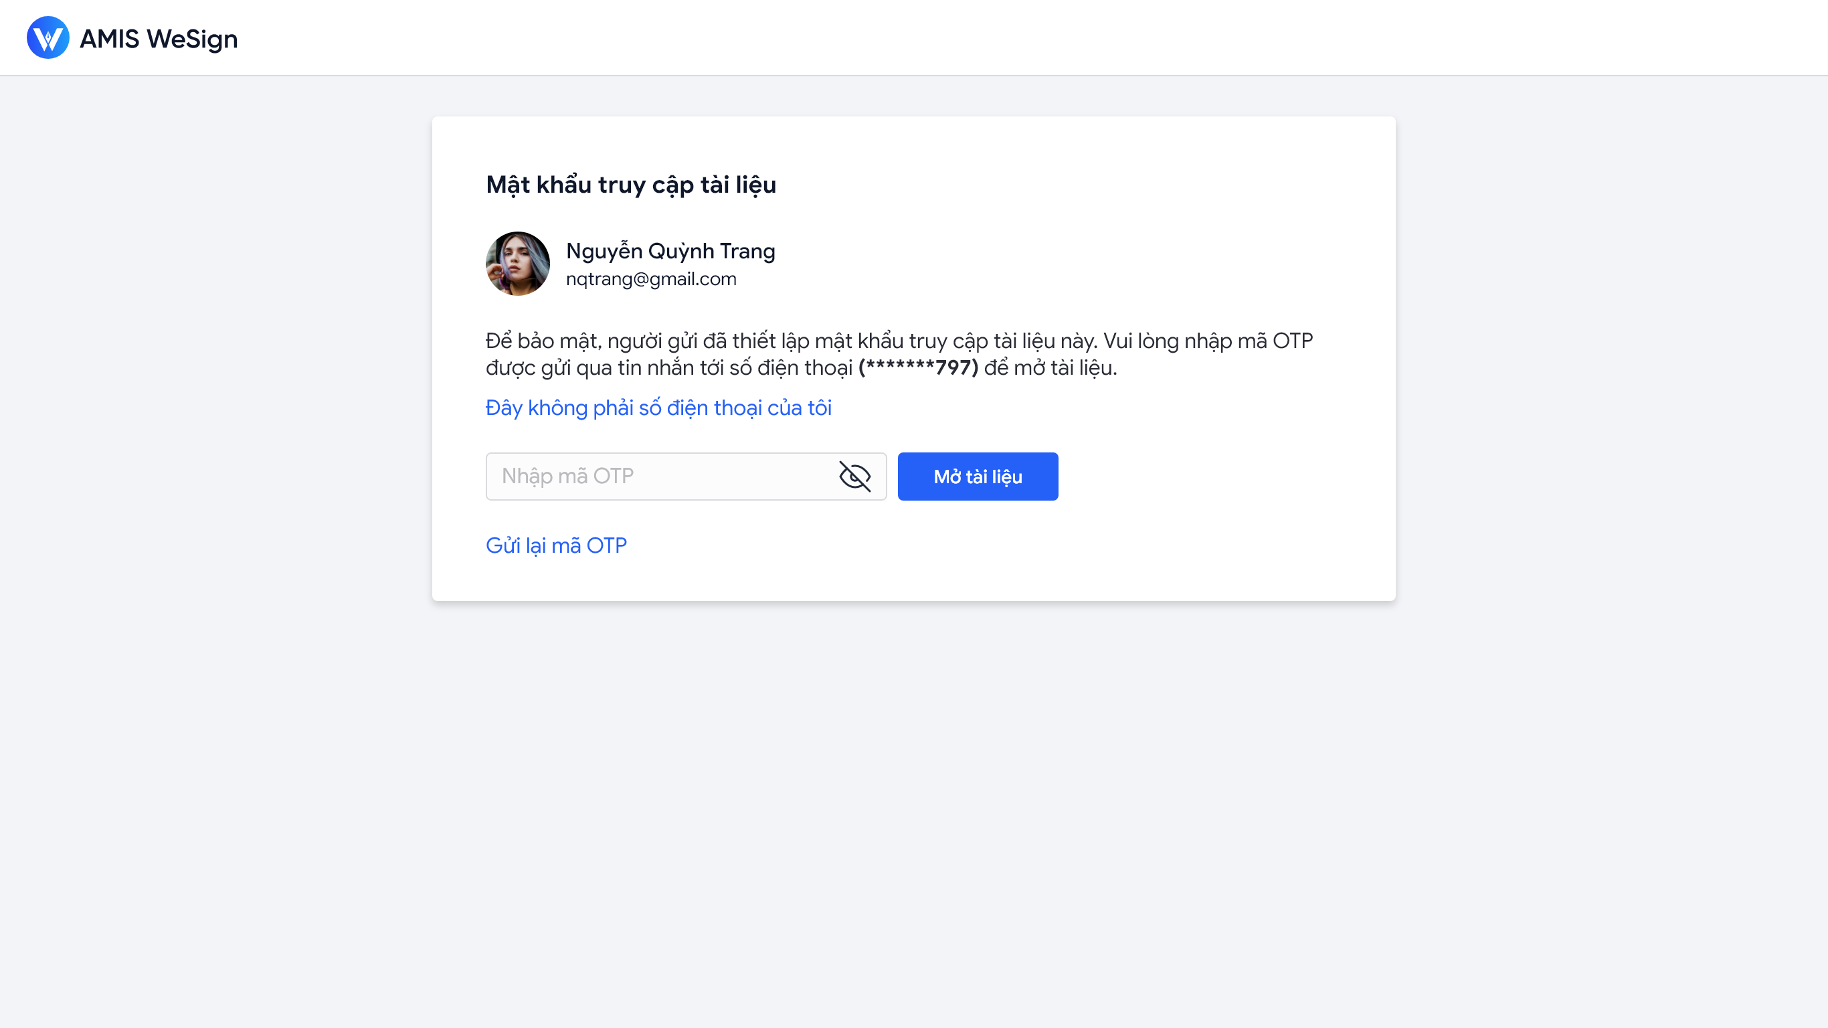This screenshot has width=1828, height=1028.
Task: Click the gray margin right of the card
Action: pyautogui.click(x=1611, y=355)
